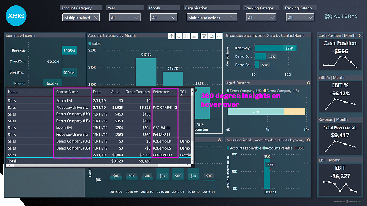Click the Revenue $0.05M bar
Image resolution: width=367 pixels, height=206 pixels.
69,51
